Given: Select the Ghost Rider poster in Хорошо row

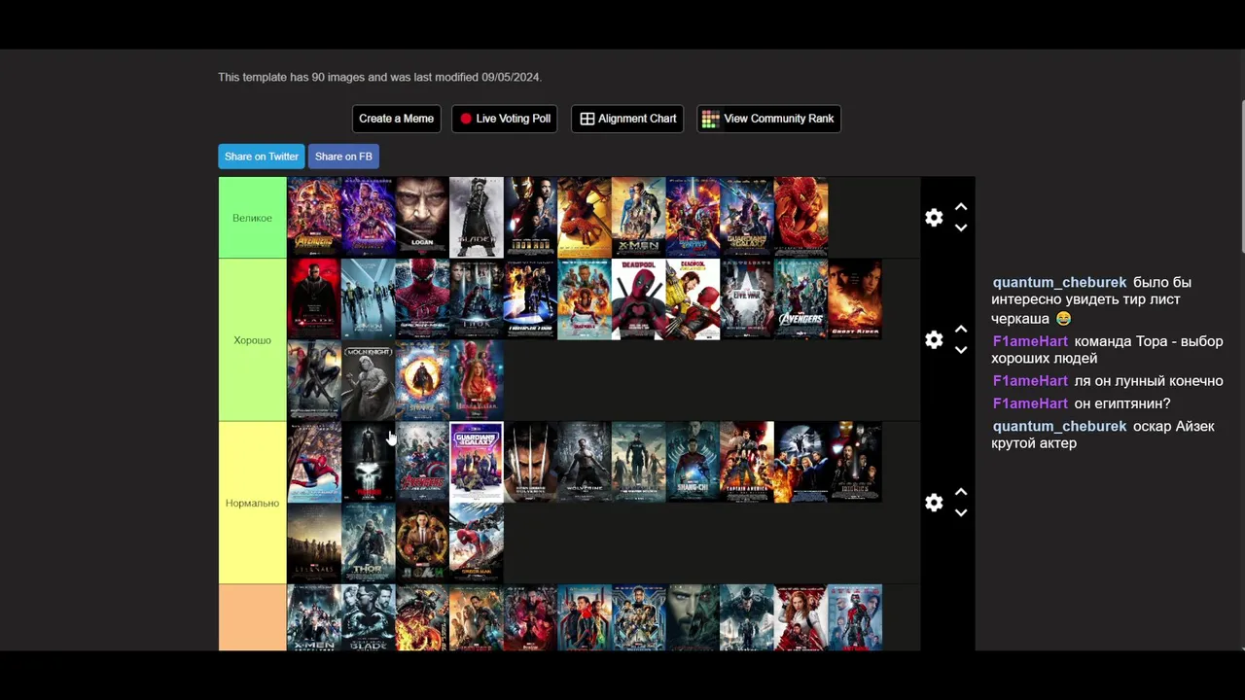Looking at the screenshot, I should (855, 299).
